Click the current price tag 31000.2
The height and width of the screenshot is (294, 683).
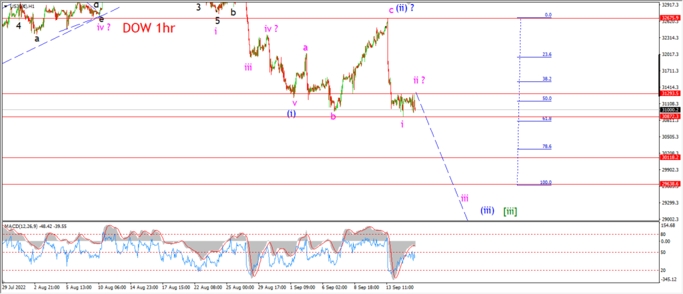pos(670,110)
